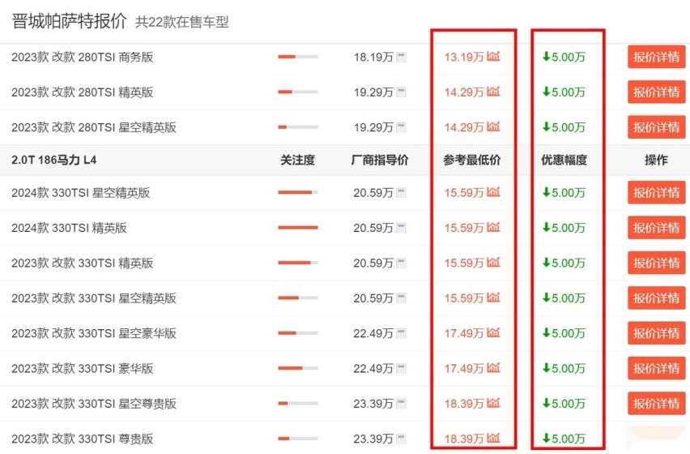The width and height of the screenshot is (690, 454).
Task: Open model link 2023款 改款 280TSI 商务版
Action: 83,58
